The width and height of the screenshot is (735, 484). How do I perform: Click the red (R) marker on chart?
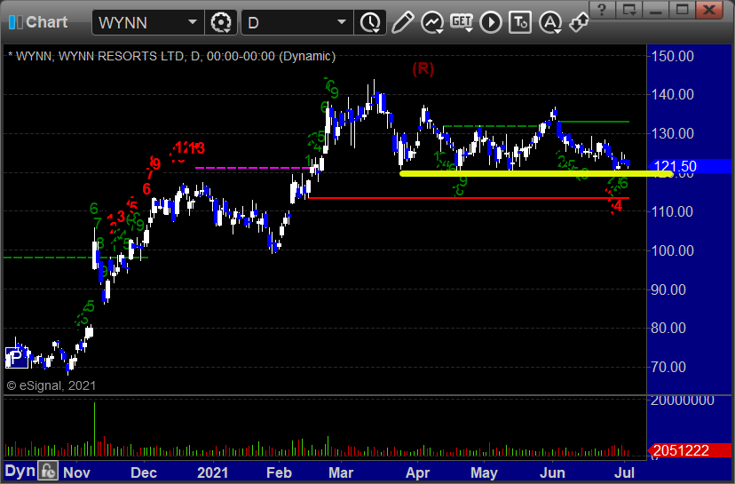click(x=423, y=69)
